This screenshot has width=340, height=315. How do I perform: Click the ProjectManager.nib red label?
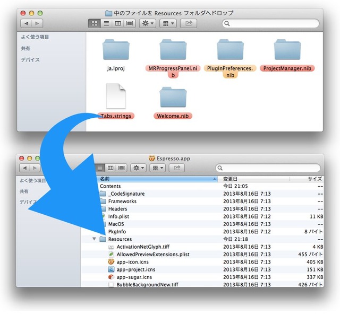(x=287, y=68)
